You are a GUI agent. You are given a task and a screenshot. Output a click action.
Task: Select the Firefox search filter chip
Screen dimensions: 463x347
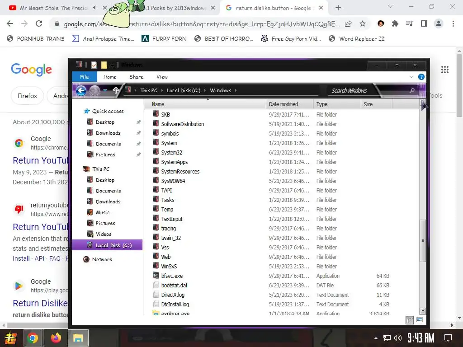click(x=27, y=96)
